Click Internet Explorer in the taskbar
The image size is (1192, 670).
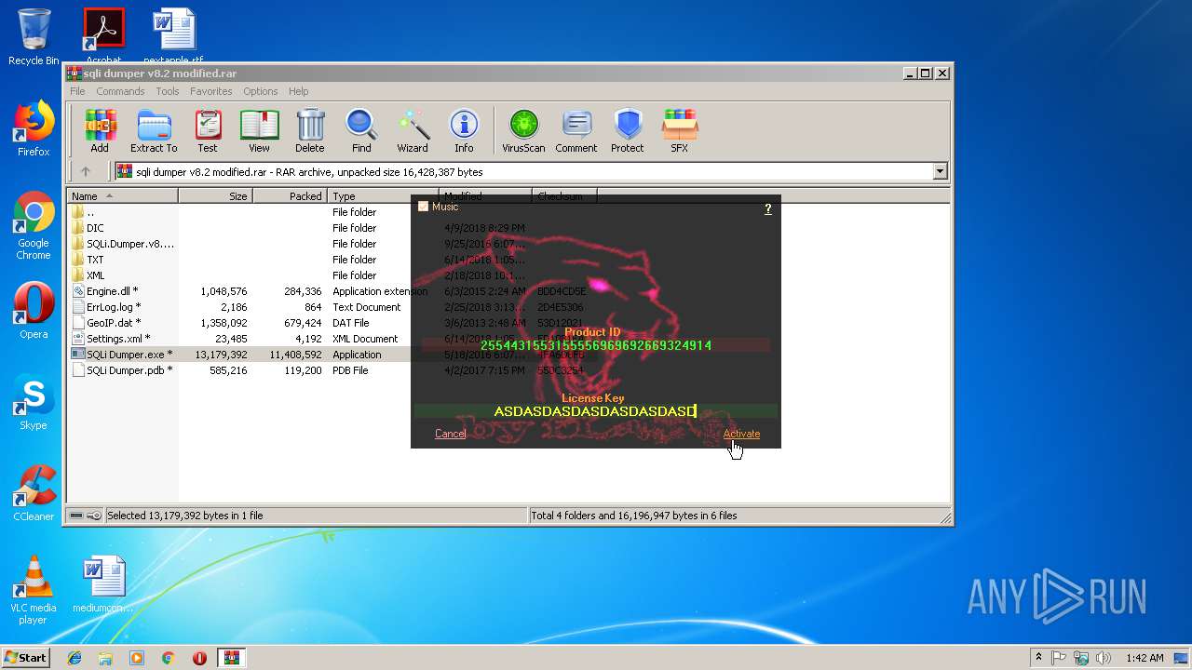point(74,658)
